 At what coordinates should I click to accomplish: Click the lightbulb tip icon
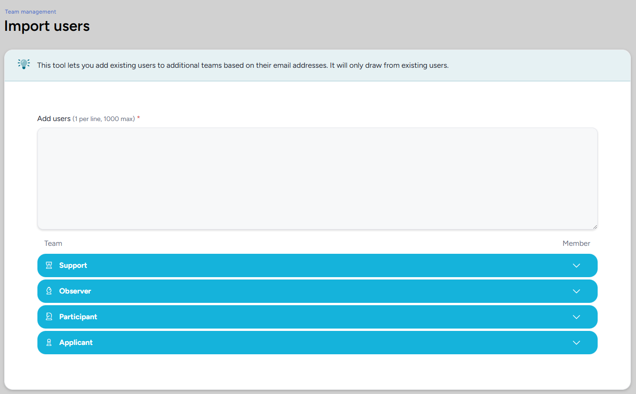point(23,64)
